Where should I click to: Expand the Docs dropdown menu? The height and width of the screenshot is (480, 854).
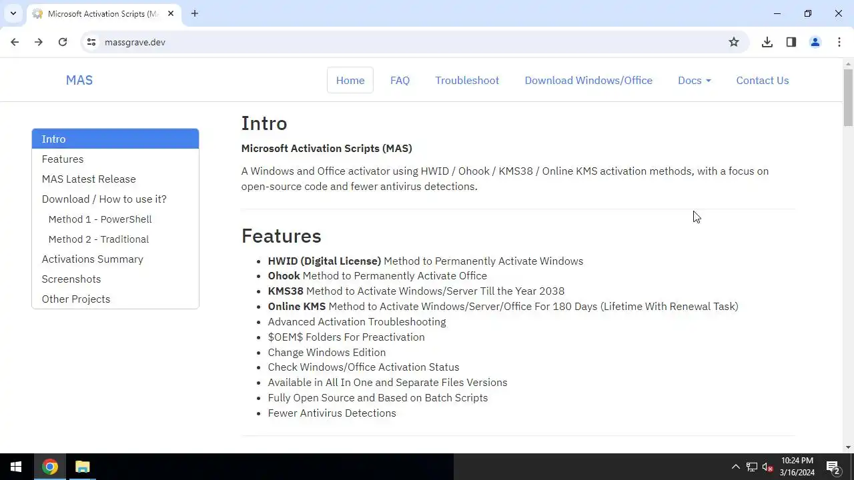pyautogui.click(x=695, y=80)
